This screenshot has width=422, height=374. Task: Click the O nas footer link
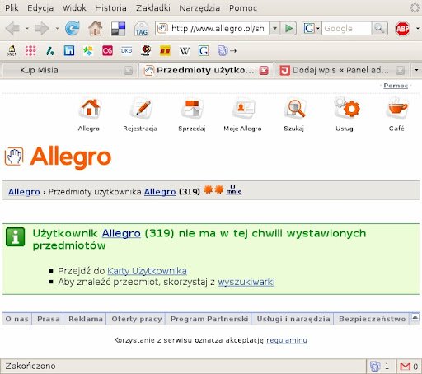coord(16,319)
